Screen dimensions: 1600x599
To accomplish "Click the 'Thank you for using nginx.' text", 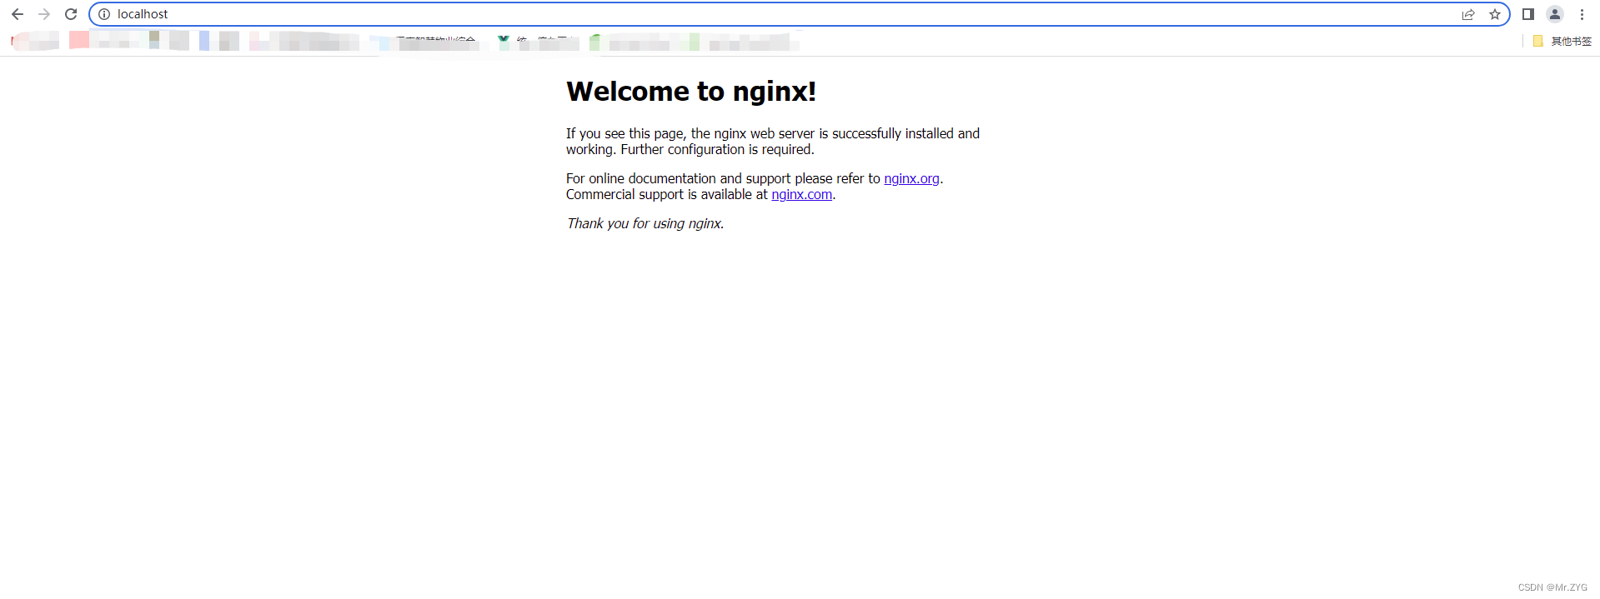I will (645, 223).
